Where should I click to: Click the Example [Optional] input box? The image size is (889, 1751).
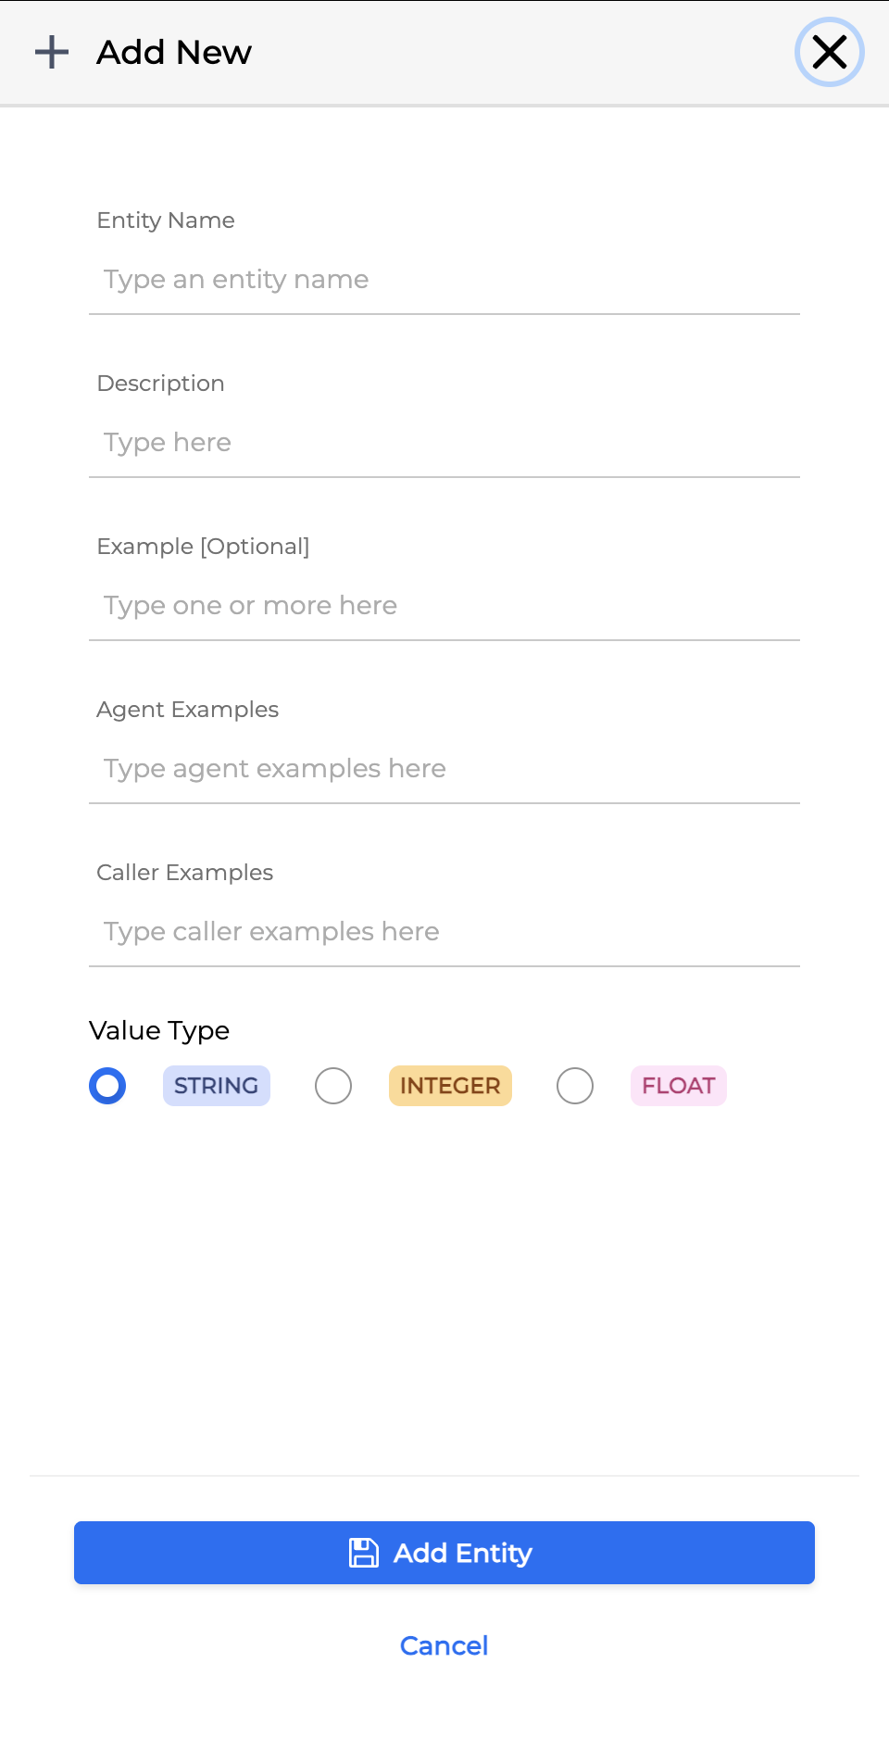coord(444,606)
